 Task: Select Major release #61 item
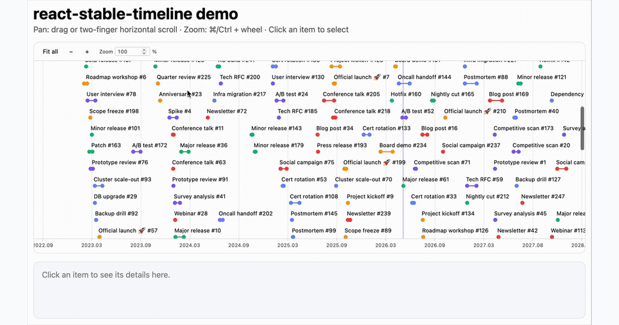coord(426,179)
